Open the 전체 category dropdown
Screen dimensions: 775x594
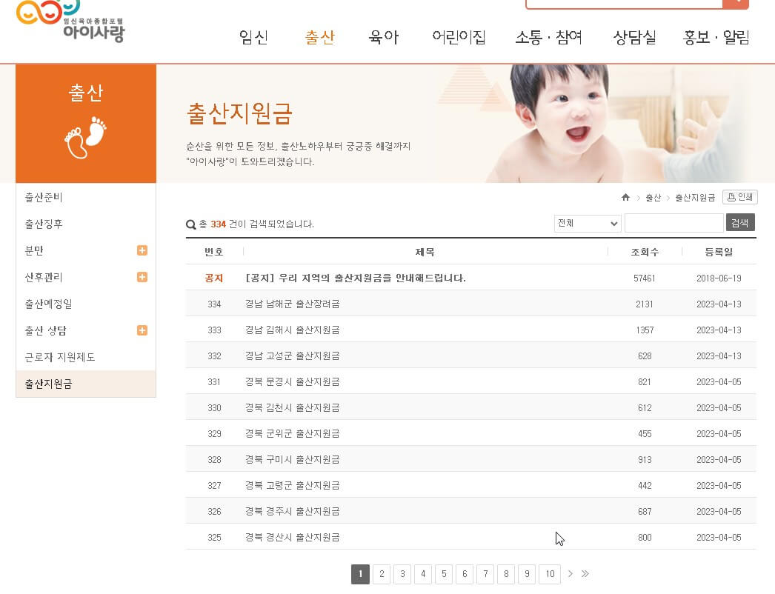588,223
